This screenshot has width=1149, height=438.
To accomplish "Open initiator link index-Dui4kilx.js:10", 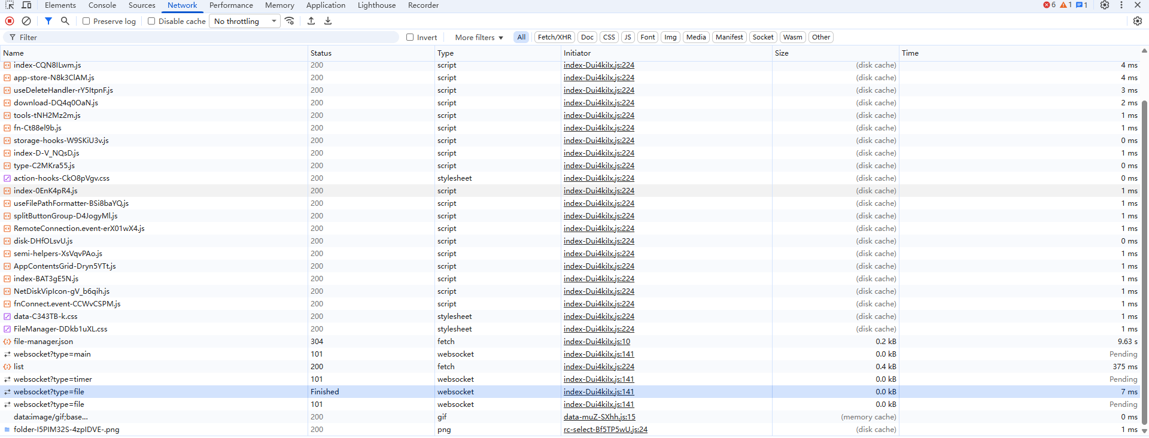I will (x=597, y=342).
